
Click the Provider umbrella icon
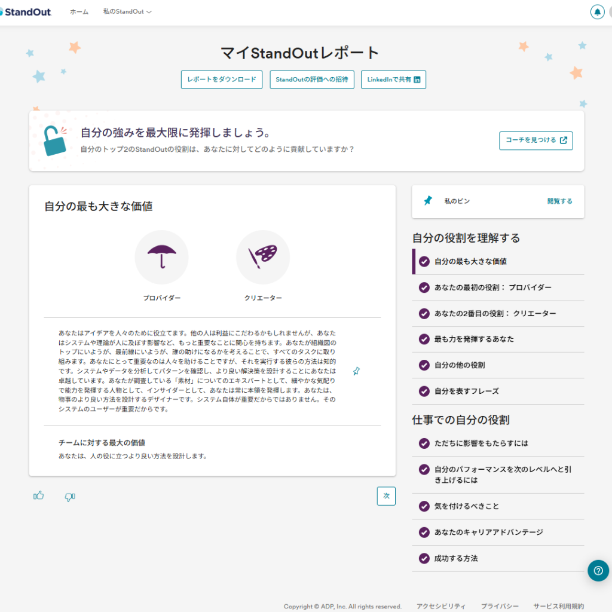click(x=161, y=257)
